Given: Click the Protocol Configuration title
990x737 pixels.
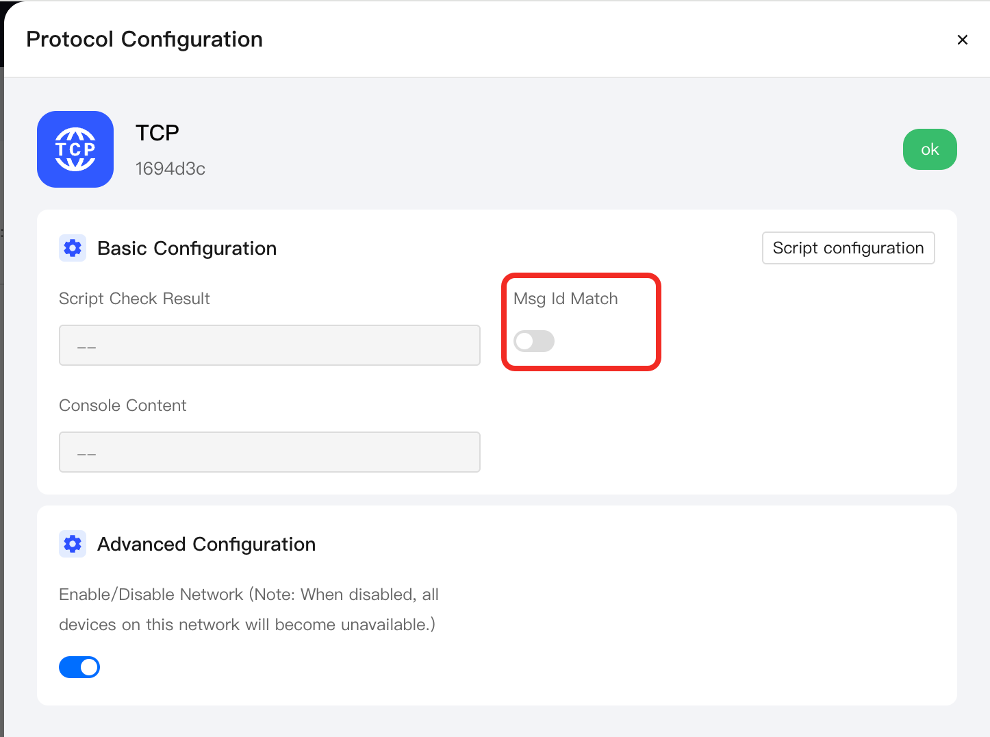Looking at the screenshot, I should click(144, 40).
